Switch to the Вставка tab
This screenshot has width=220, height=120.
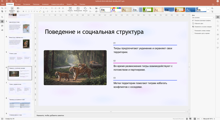point(18,4)
